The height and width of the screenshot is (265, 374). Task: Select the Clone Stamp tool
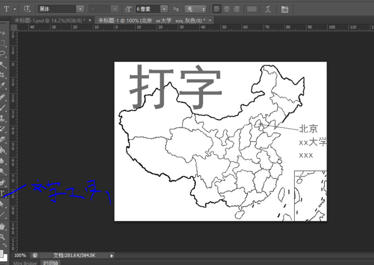click(x=3, y=118)
